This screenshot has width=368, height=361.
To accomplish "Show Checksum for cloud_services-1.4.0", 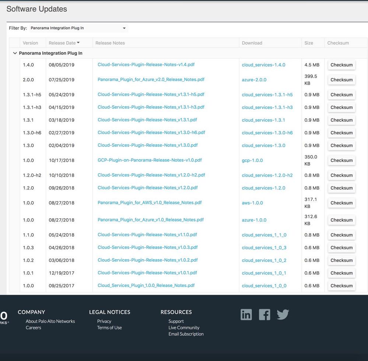I will pyautogui.click(x=341, y=65).
